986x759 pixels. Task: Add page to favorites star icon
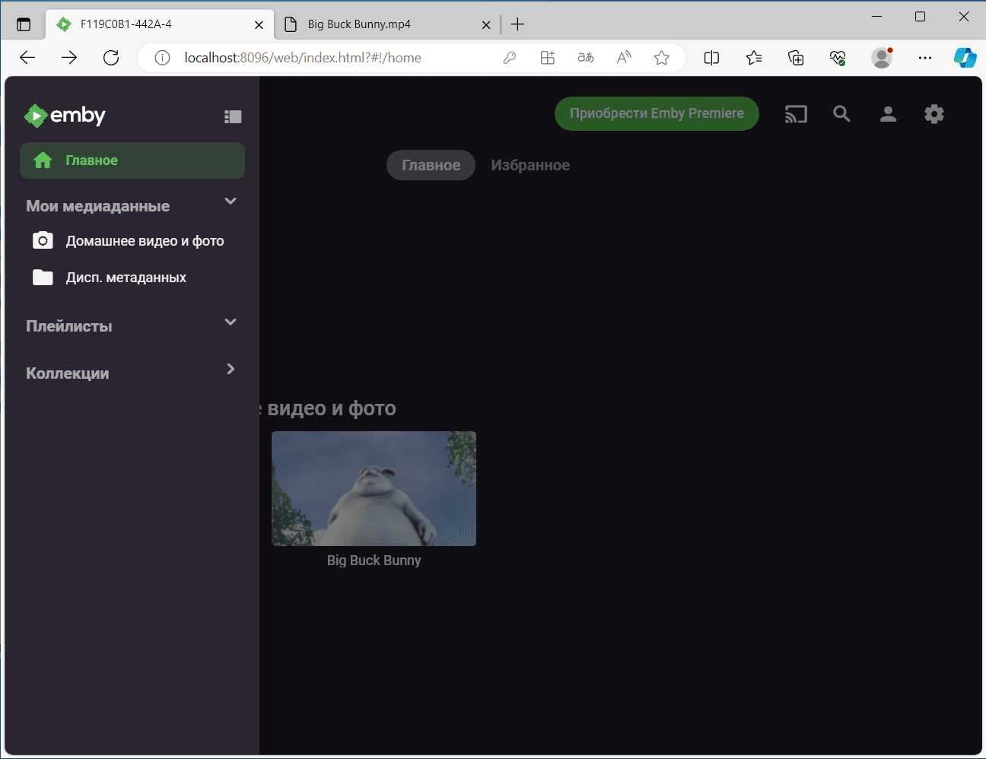coord(662,58)
